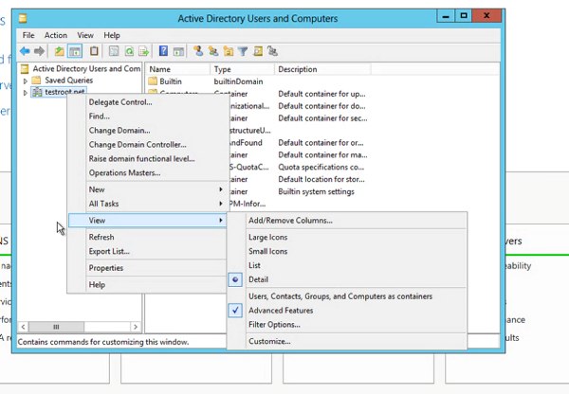Click the Properties sheet toolbar icon
This screenshot has width=569, height=394.
coord(114,51)
